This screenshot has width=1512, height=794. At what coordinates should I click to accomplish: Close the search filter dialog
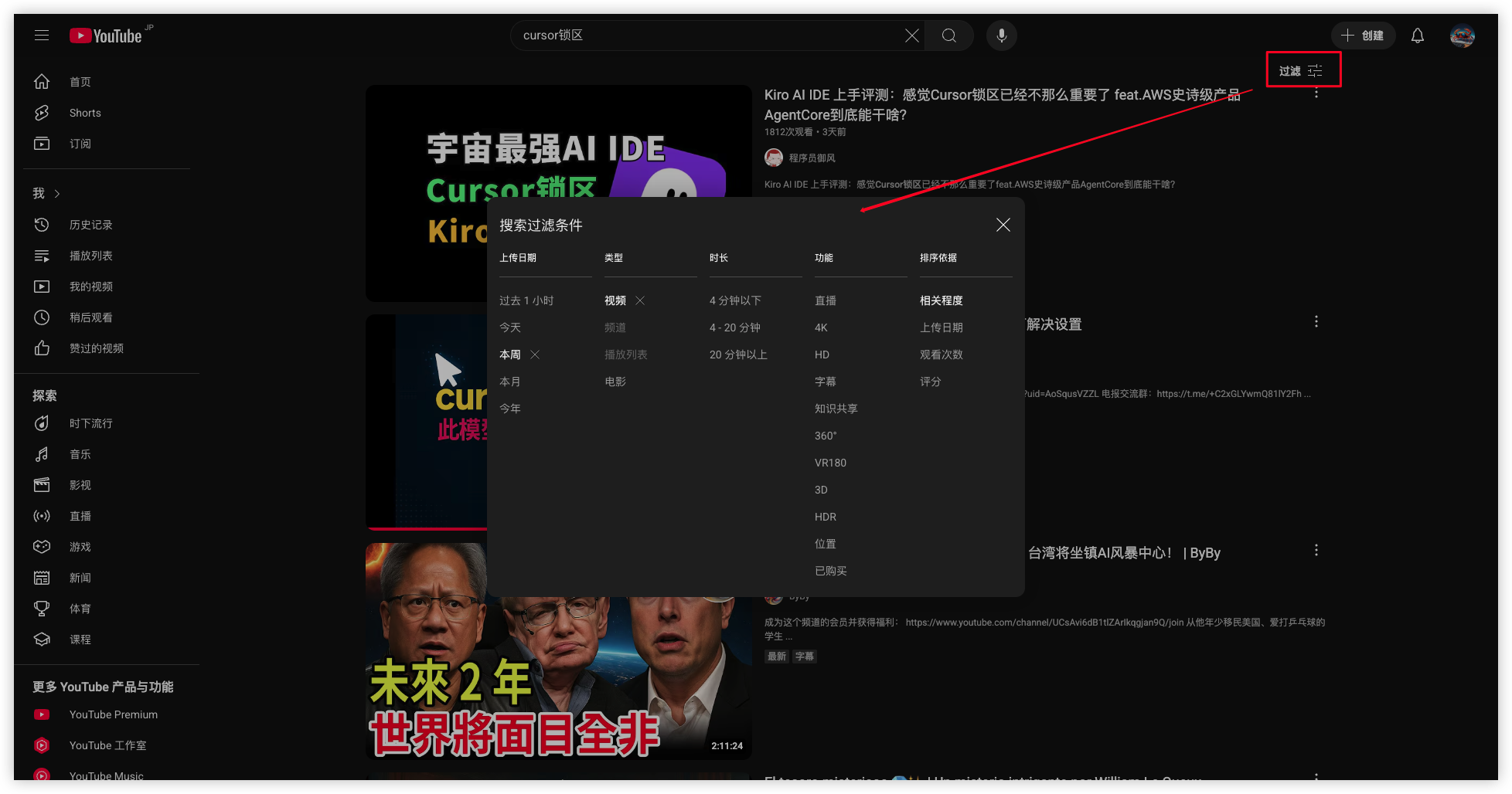(x=1003, y=225)
